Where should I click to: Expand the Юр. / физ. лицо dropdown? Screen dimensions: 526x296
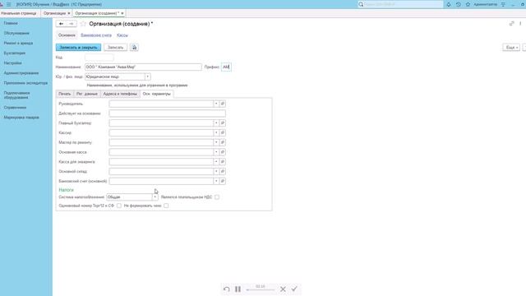pos(148,76)
